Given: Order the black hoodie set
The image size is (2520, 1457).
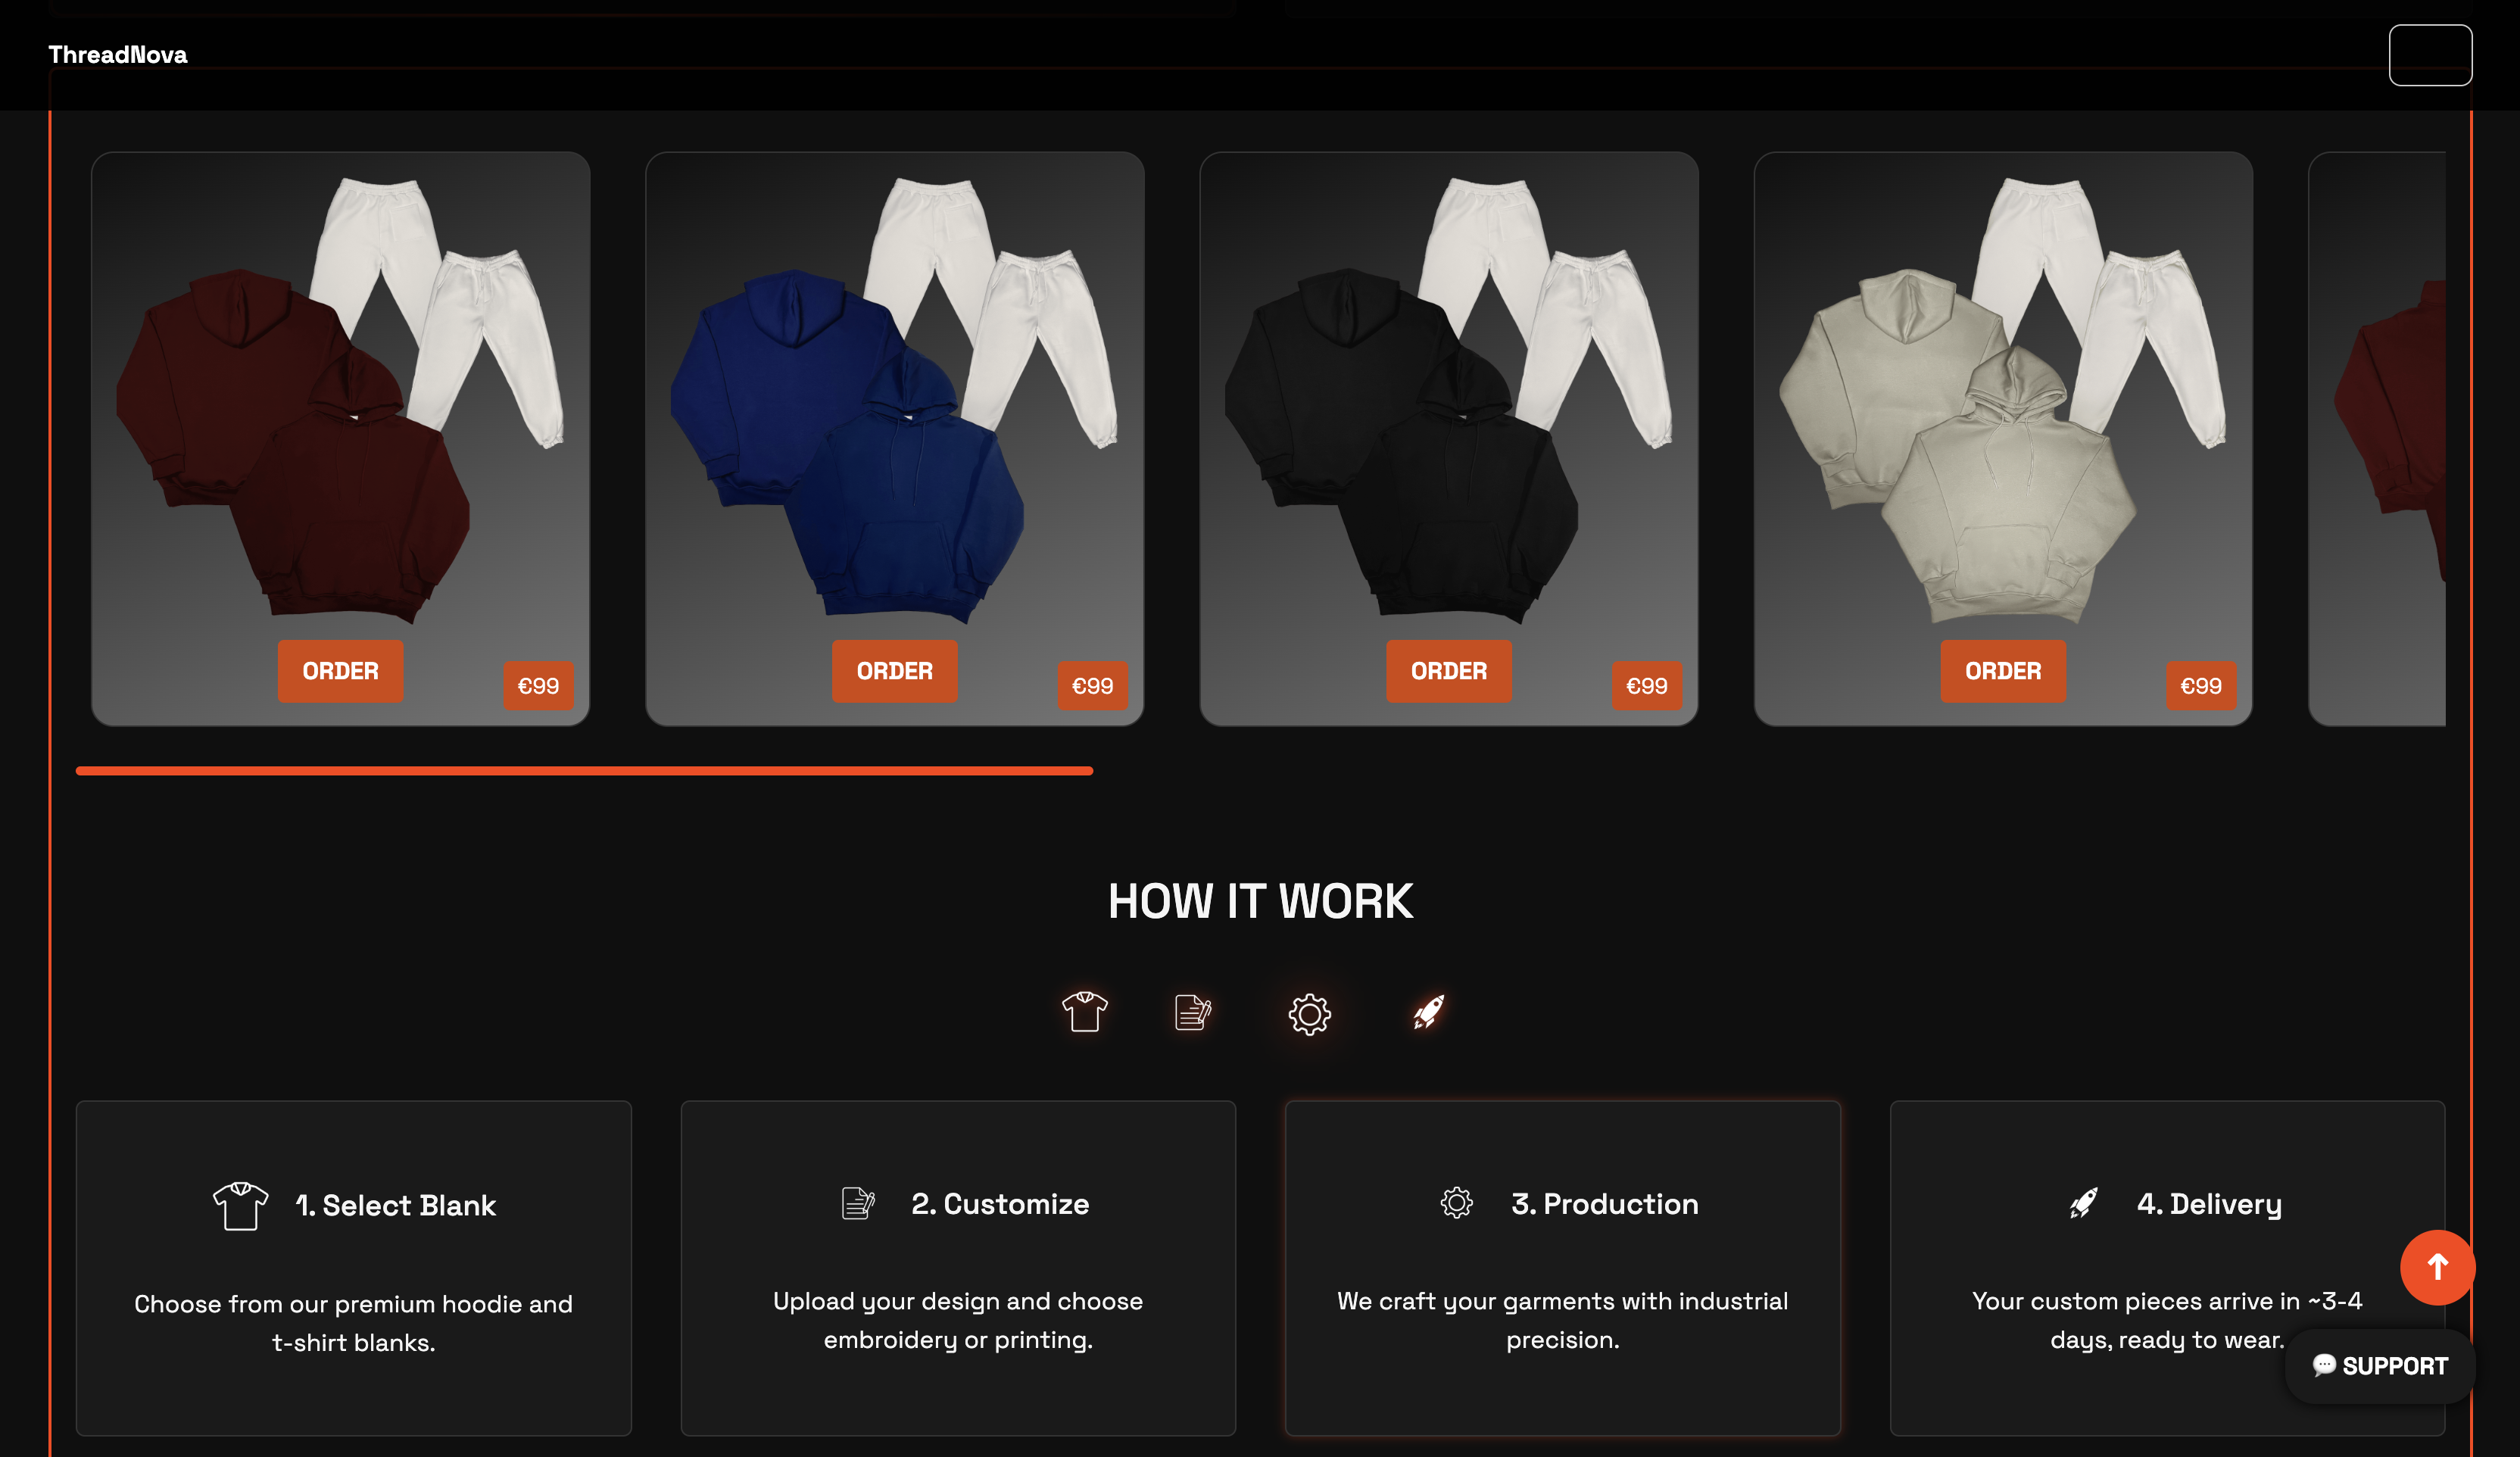Looking at the screenshot, I should coord(1448,671).
